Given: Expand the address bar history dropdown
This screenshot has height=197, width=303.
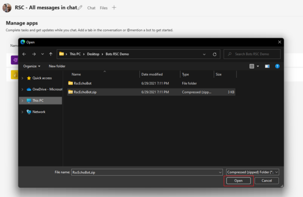Looking at the screenshot, I should [x=204, y=54].
